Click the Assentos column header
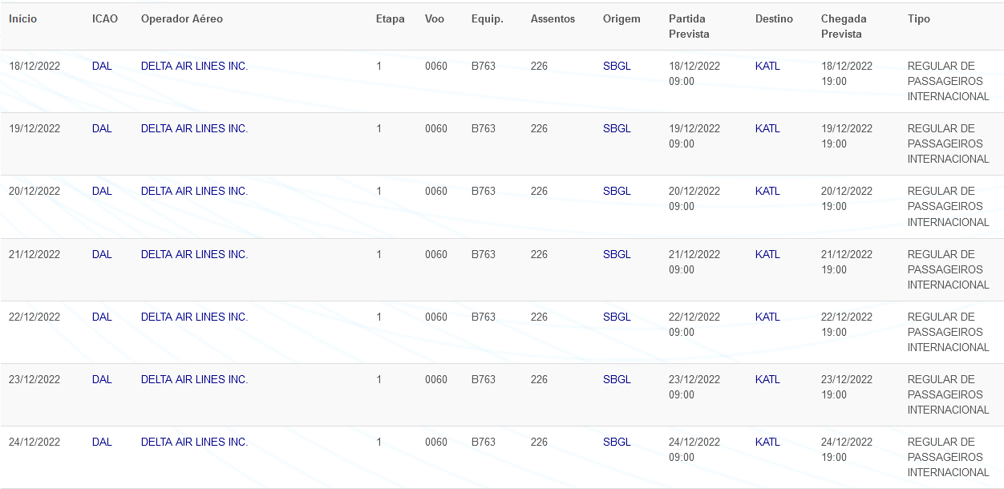The height and width of the screenshot is (489, 1004). (553, 18)
